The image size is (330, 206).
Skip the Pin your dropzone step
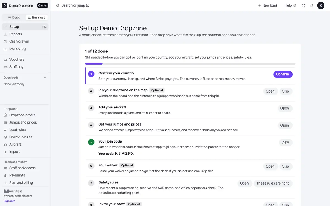click(286, 91)
